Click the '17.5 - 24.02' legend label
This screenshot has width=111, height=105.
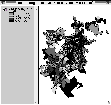coord(22,16)
